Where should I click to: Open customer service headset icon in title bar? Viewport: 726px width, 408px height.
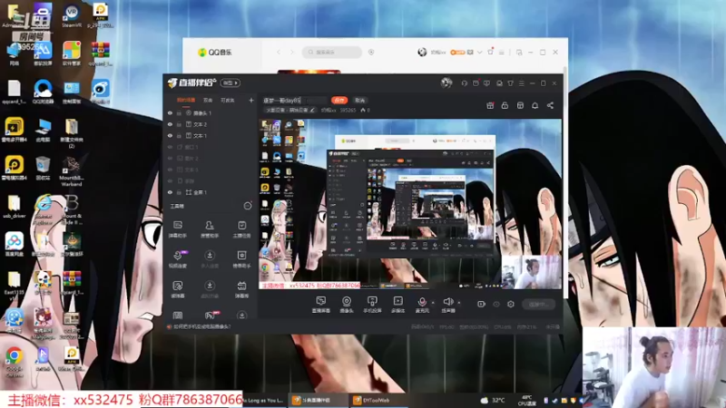coord(465,83)
